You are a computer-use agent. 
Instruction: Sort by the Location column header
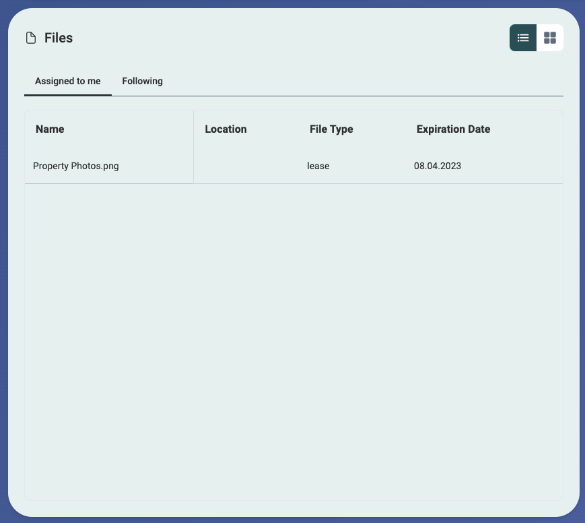point(226,129)
